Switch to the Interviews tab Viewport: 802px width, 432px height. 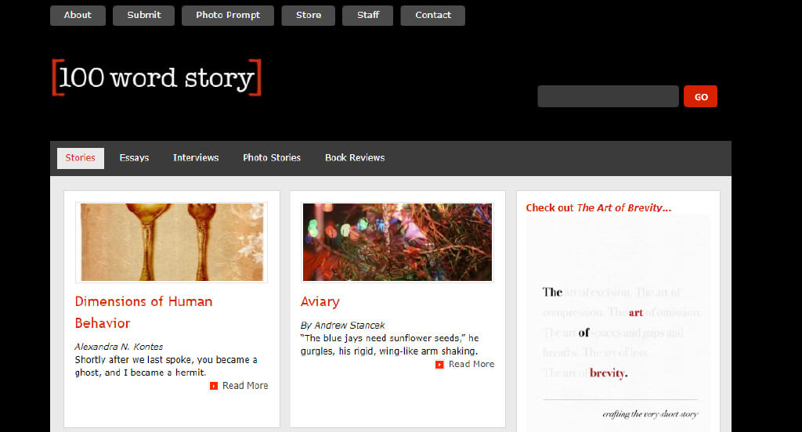point(196,158)
